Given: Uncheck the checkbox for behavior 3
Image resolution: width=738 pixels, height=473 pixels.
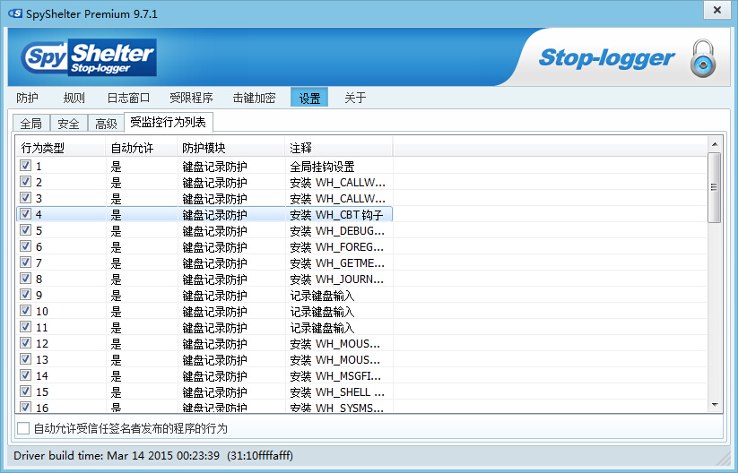Looking at the screenshot, I should 25,197.
